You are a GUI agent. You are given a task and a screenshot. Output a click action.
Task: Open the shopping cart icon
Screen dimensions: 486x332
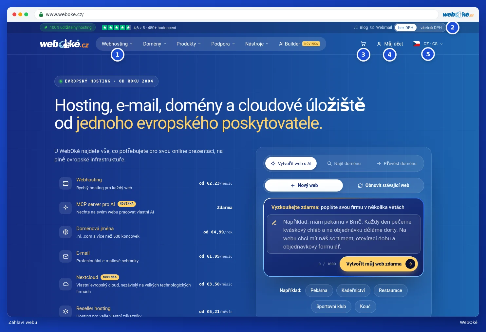click(x=363, y=44)
